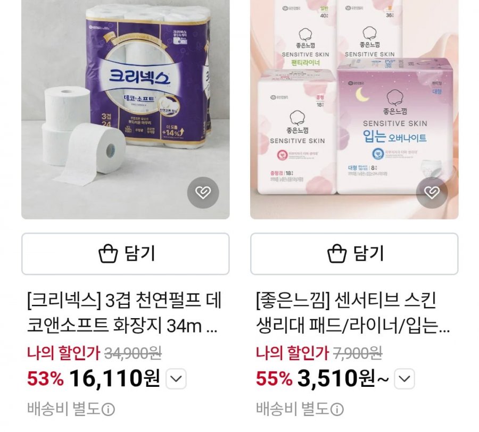Image resolution: width=479 pixels, height=432 pixels.
Task: Open info icon beside 좋은느낌 배송비 별도
Action: 337,410
